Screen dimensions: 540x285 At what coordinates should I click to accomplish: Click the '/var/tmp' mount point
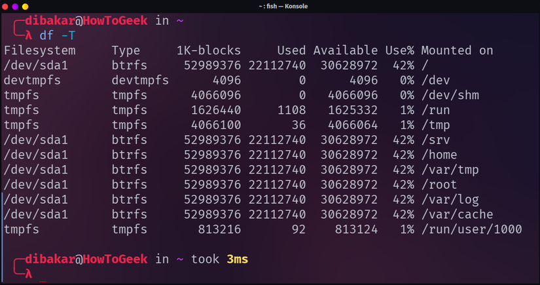click(450, 170)
